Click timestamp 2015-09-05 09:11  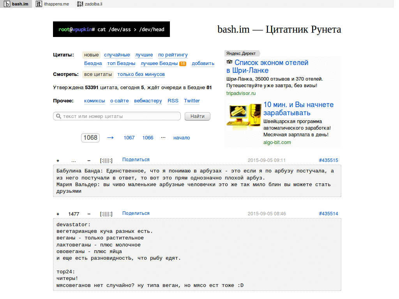(x=267, y=160)
